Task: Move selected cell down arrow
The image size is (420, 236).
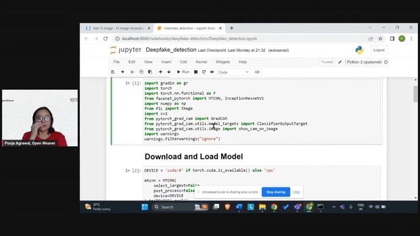Action: pyautogui.click(x=169, y=72)
